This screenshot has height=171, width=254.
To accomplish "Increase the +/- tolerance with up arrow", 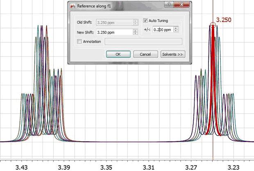I will point(176,28).
